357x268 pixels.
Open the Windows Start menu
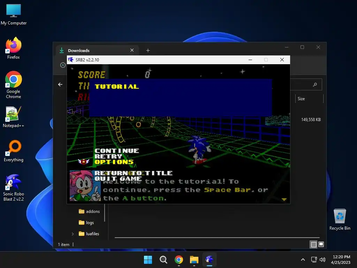[148, 260]
